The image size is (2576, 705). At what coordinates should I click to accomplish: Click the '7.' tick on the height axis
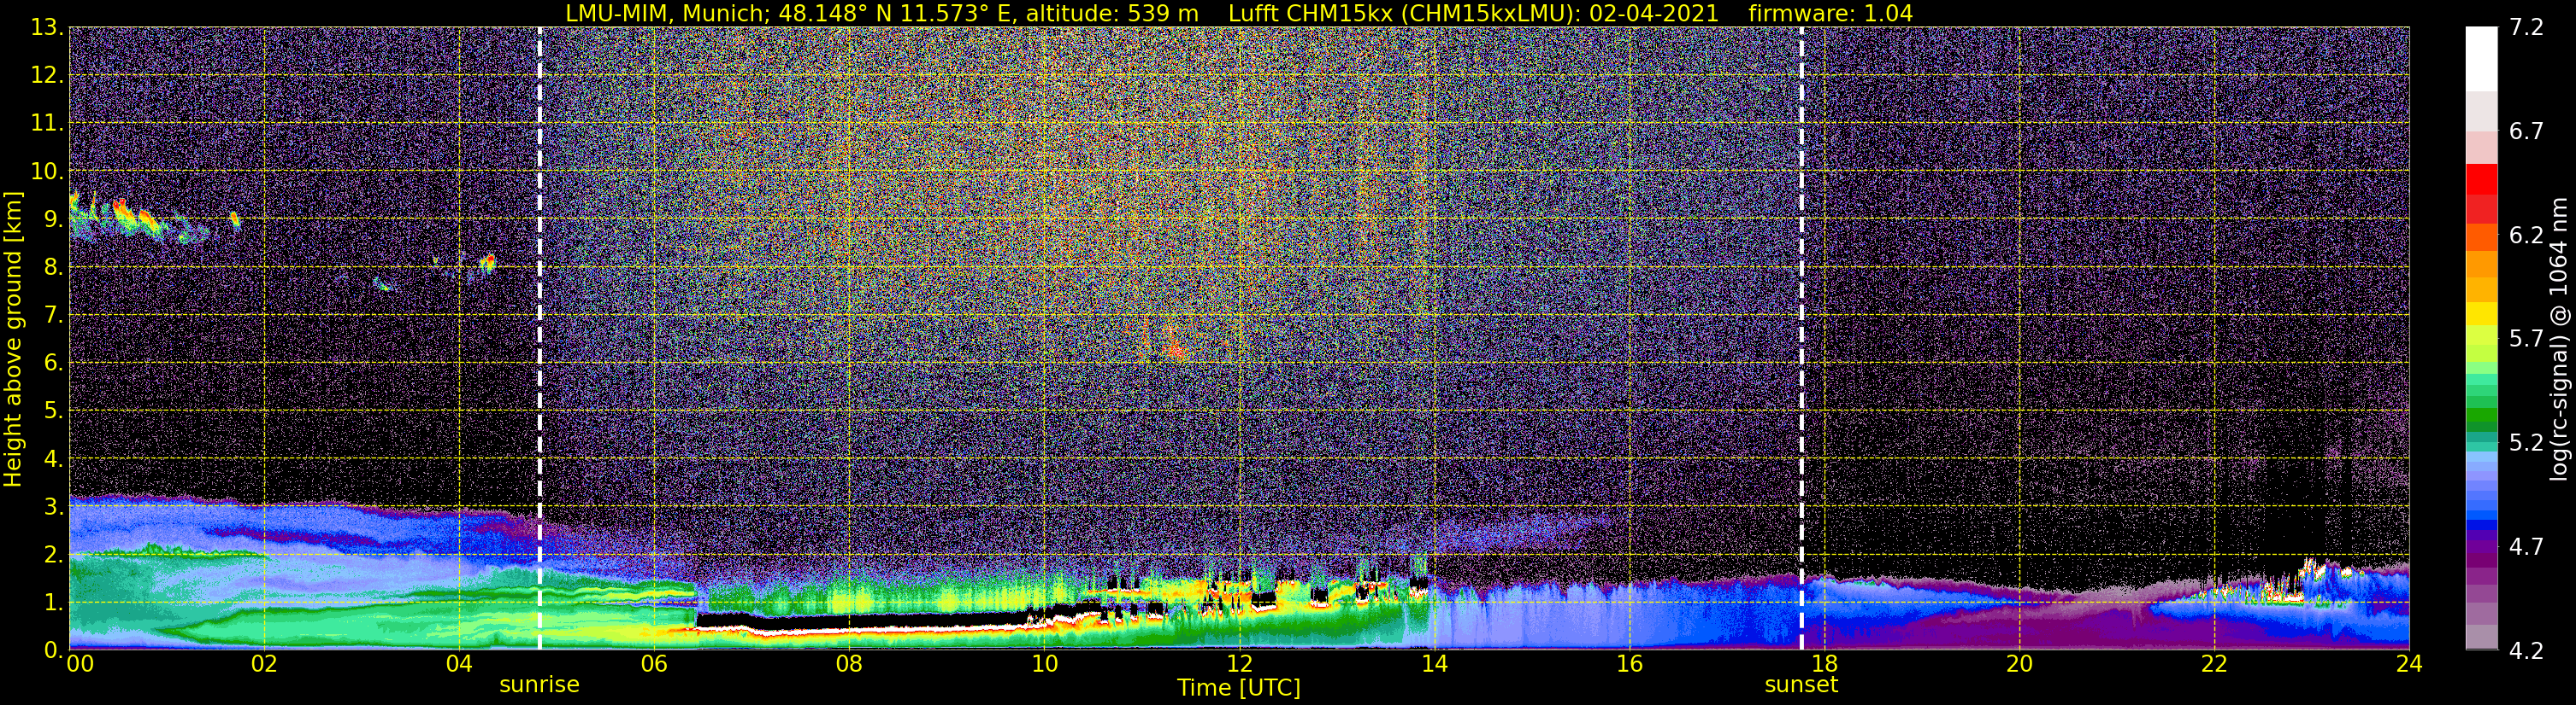point(53,316)
